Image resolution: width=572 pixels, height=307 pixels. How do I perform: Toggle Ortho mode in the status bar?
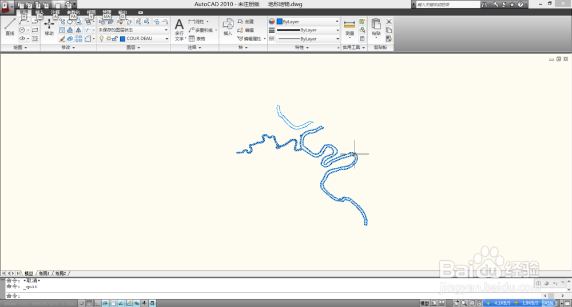97,303
